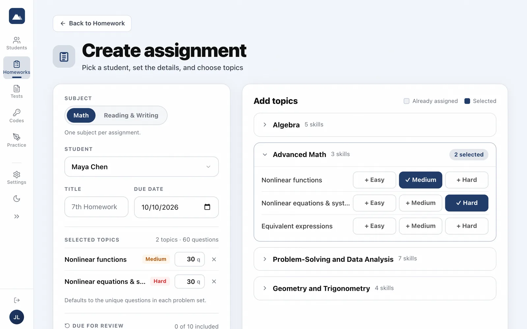Click the Already assigned legend box
The width and height of the screenshot is (527, 329).
tap(406, 101)
